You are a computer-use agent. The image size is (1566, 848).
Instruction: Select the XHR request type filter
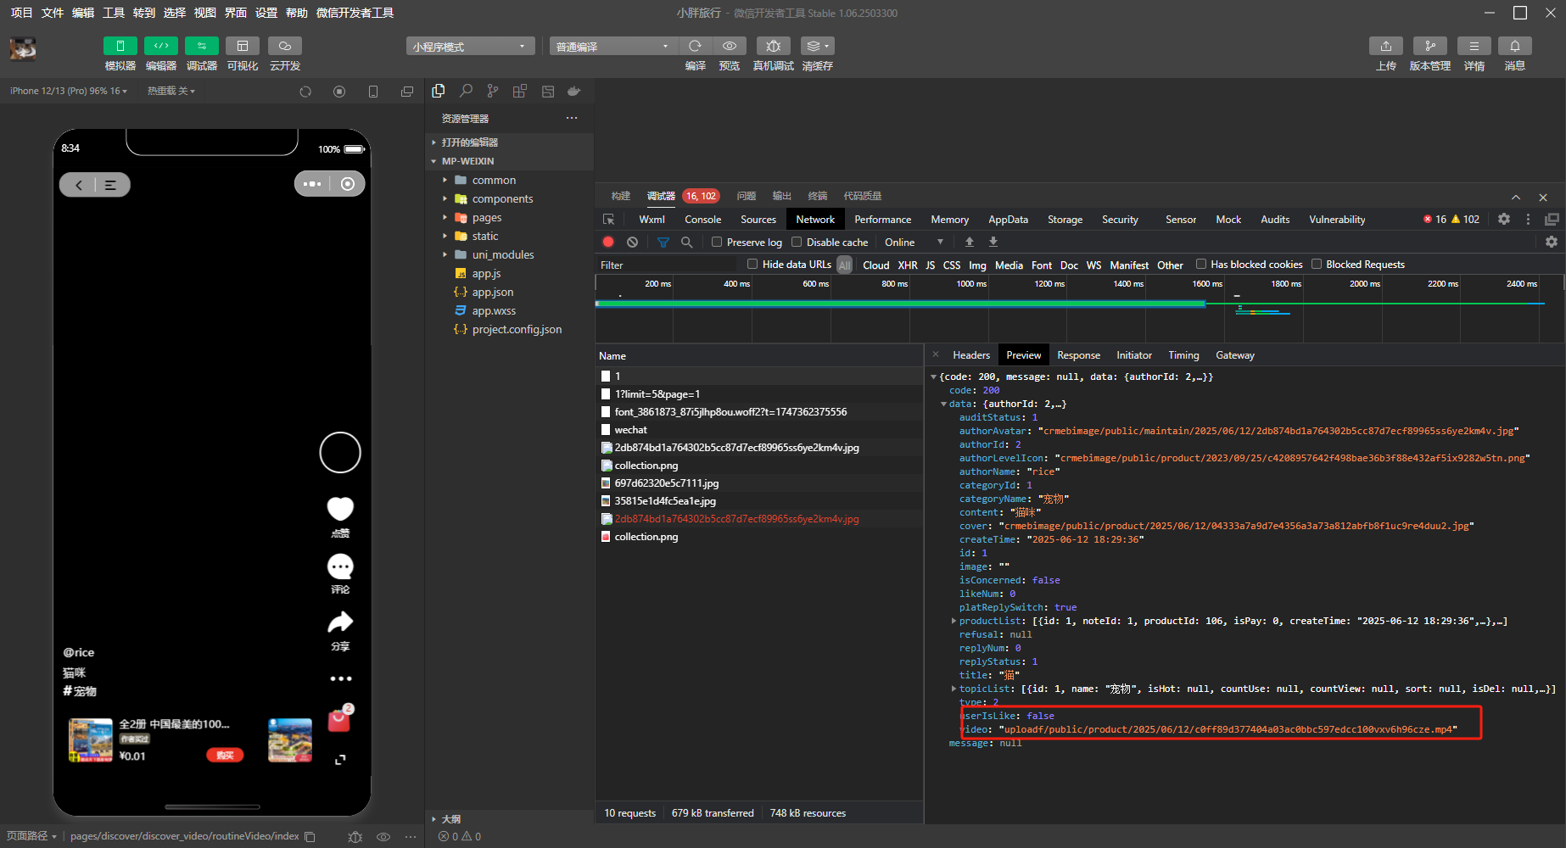tap(908, 265)
